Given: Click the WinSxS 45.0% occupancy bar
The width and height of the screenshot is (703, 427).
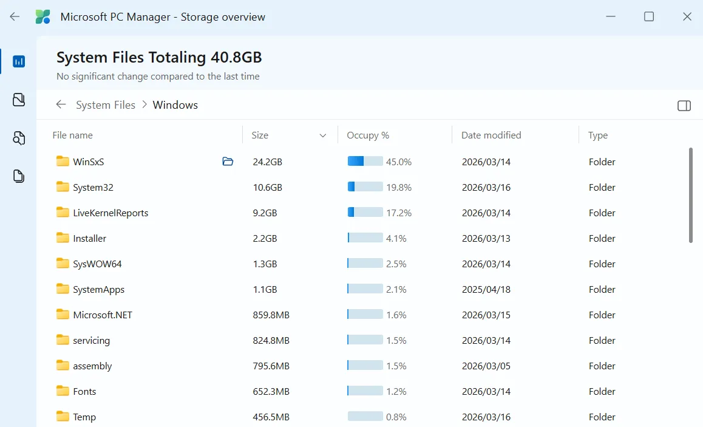Looking at the screenshot, I should coord(365,162).
